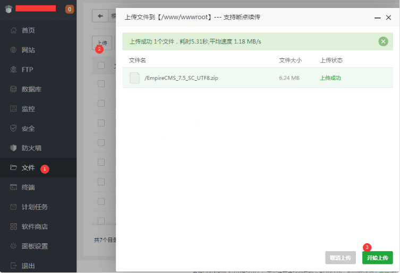Check the first file row checkbox
This screenshot has height=273, width=400.
point(101,83)
